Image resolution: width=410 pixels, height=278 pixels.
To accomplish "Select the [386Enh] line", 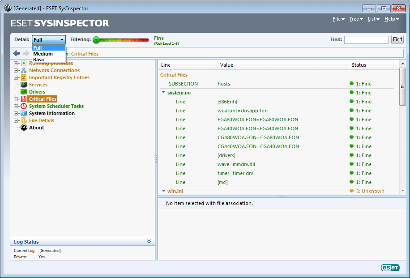I will point(277,102).
